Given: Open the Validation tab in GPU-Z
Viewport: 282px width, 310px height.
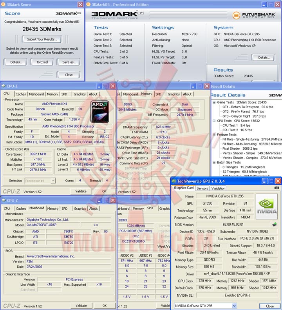Looking at the screenshot, I should 218,188.
